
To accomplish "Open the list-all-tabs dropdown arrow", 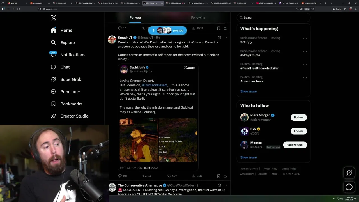I will 331,3.
